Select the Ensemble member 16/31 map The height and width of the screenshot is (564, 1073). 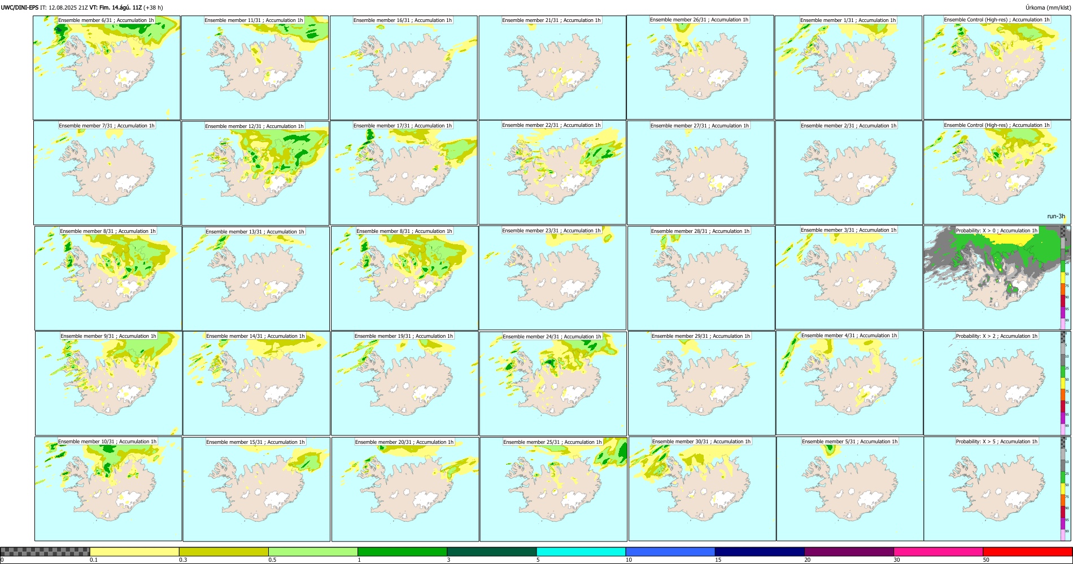coord(403,68)
